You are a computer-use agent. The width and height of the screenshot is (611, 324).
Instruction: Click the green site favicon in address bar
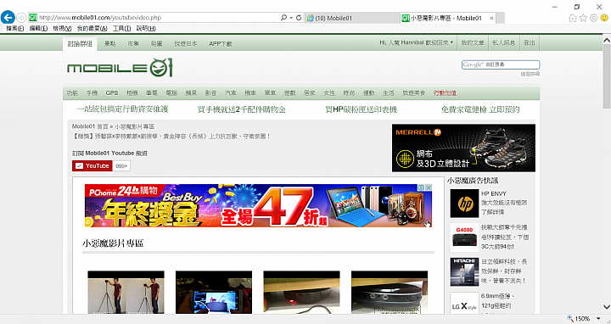tap(33, 18)
